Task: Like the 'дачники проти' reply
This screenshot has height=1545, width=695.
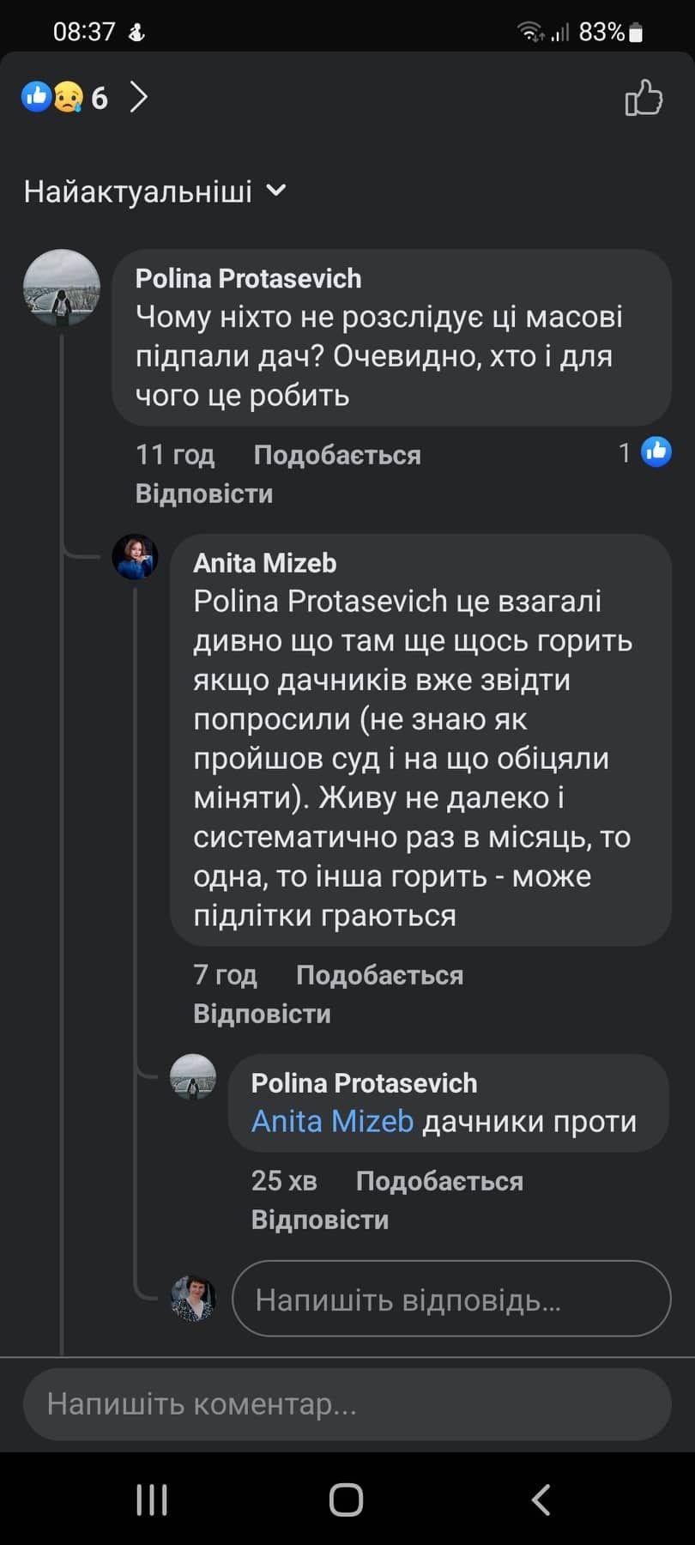Action: coord(439,1181)
